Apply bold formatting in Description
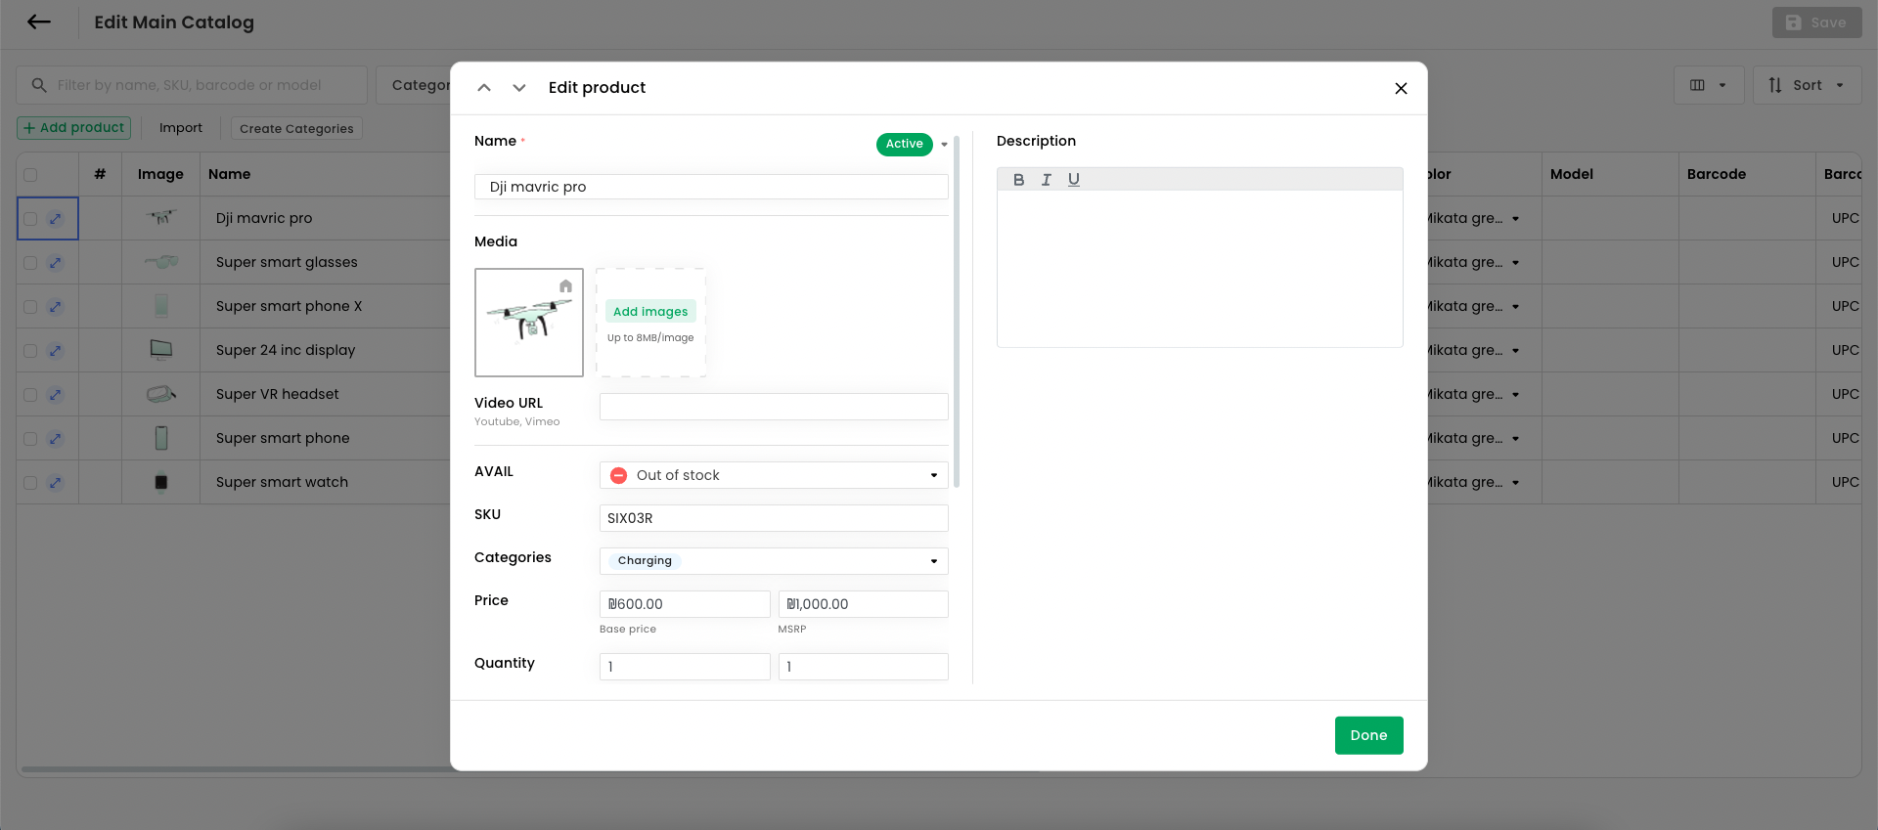The width and height of the screenshot is (1878, 830). tap(1018, 180)
